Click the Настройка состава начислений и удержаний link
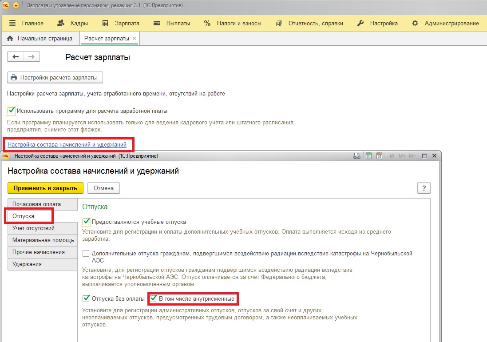Image resolution: width=487 pixels, height=342 pixels. click(67, 144)
